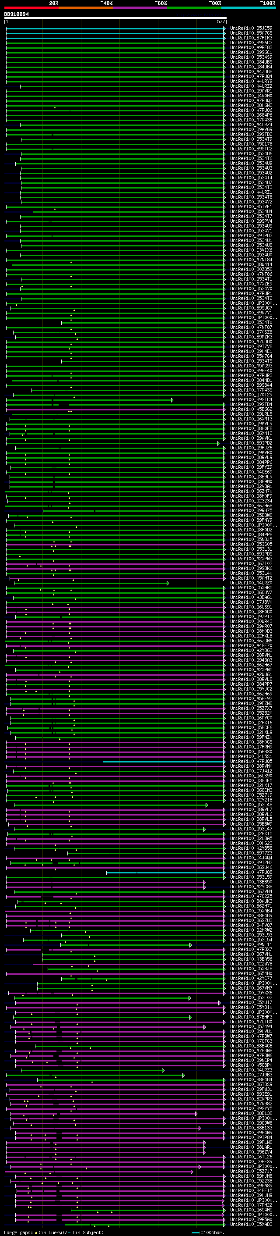Select label UniRef100_C6TL26
Image resolution: width=280 pixels, height=1236 pixels.
pos(251,1158)
